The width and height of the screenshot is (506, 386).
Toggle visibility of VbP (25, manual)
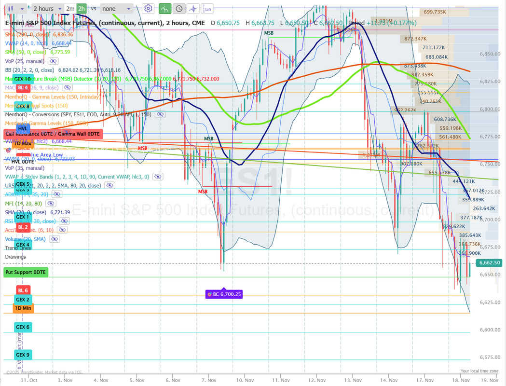pyautogui.click(x=53, y=61)
